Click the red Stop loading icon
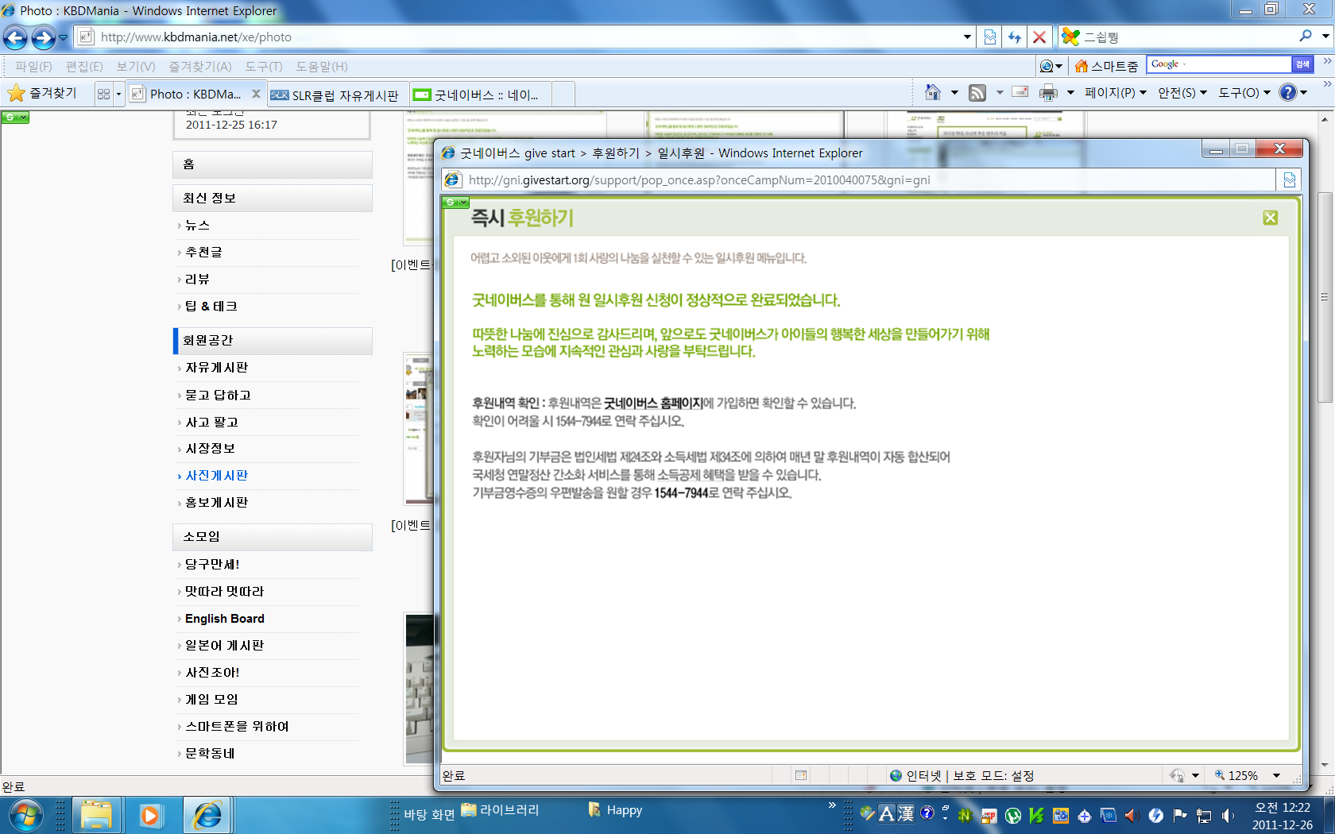The width and height of the screenshot is (1335, 834). (1039, 37)
